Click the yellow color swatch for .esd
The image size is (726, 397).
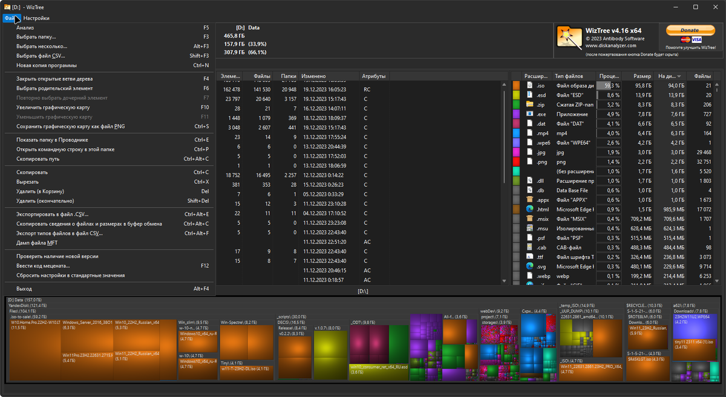pyautogui.click(x=516, y=95)
